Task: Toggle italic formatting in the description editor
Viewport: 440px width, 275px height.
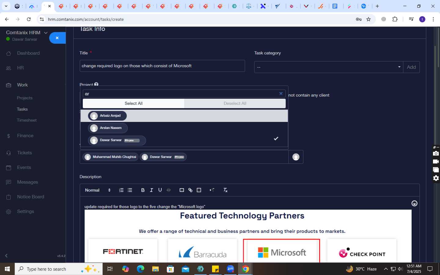Action: click(151, 190)
